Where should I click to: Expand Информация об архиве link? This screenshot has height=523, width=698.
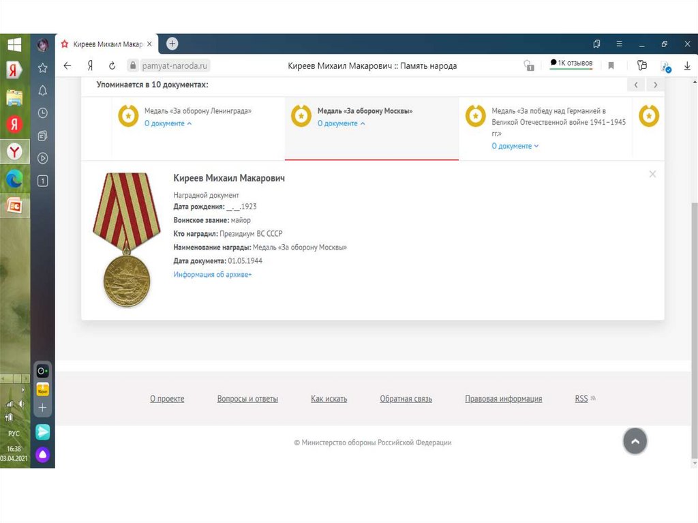[x=213, y=274]
